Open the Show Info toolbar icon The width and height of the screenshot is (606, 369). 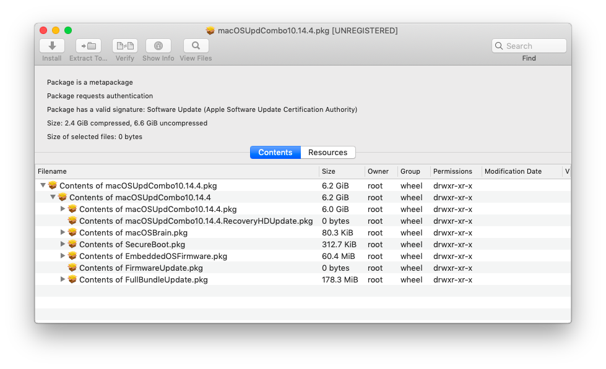[x=158, y=46]
